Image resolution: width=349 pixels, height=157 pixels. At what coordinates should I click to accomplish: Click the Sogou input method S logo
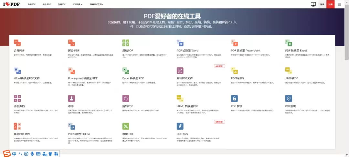click(x=7, y=153)
